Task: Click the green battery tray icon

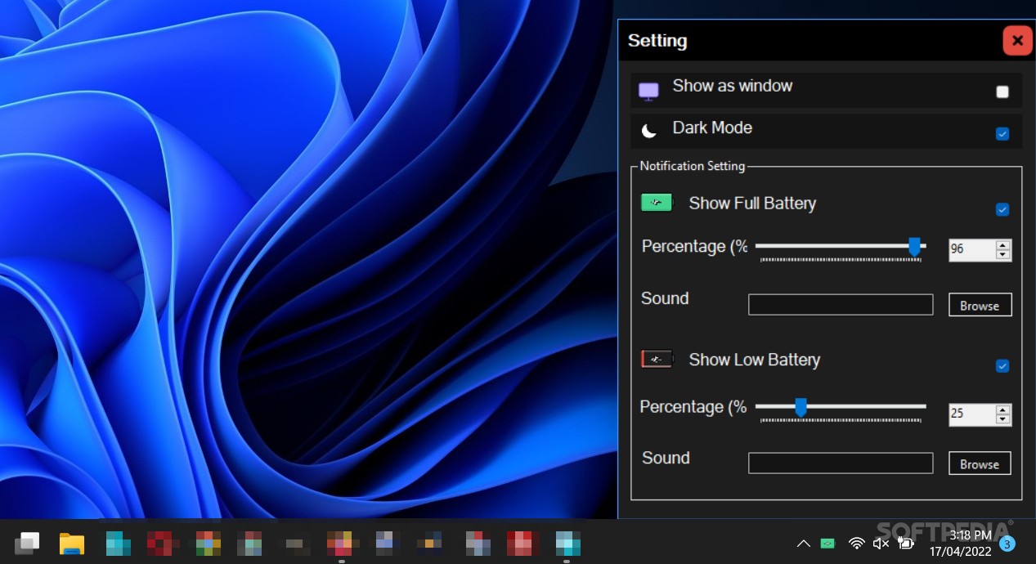Action: pos(827,544)
